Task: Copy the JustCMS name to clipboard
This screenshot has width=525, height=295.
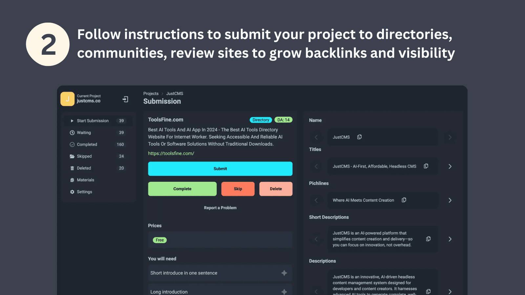Action: coord(359,137)
